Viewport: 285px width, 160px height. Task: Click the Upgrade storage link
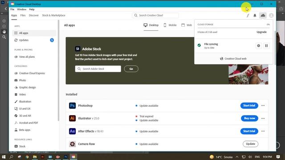coord(261,32)
